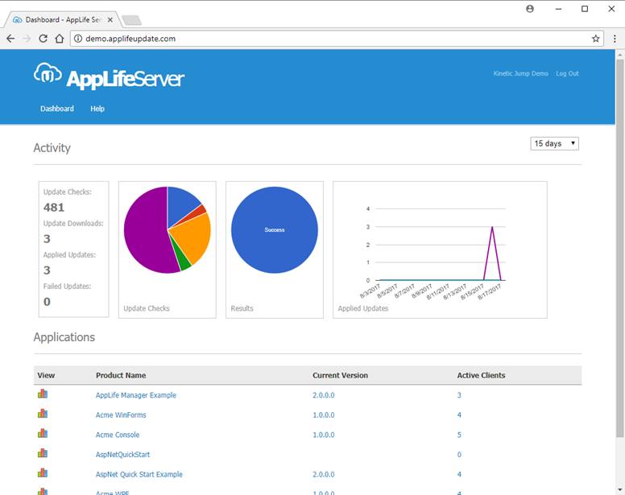Open stats icon for AspNet Quick Start Example
Image resolution: width=625 pixels, height=495 pixels.
[x=43, y=473]
